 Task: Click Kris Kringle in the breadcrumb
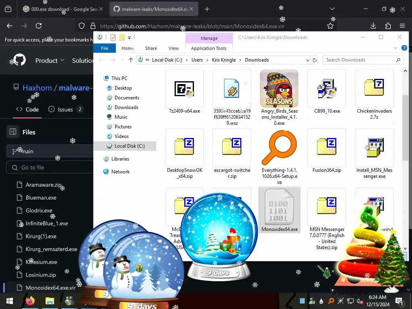[x=224, y=60]
